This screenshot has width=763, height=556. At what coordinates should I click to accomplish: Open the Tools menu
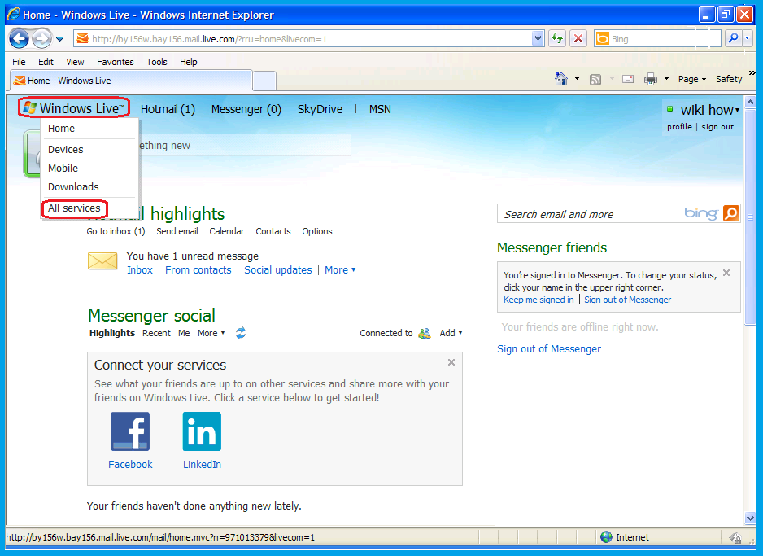point(157,62)
